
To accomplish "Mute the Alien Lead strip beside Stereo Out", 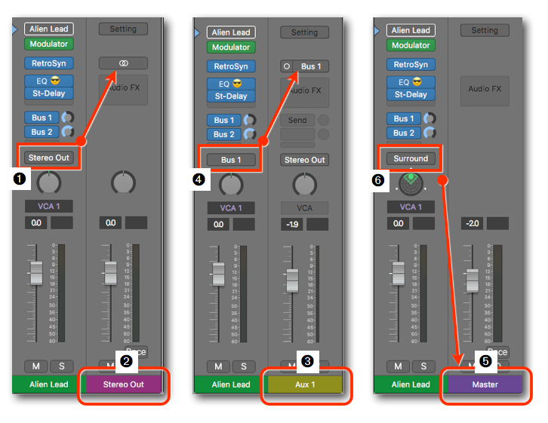I will pyautogui.click(x=37, y=366).
